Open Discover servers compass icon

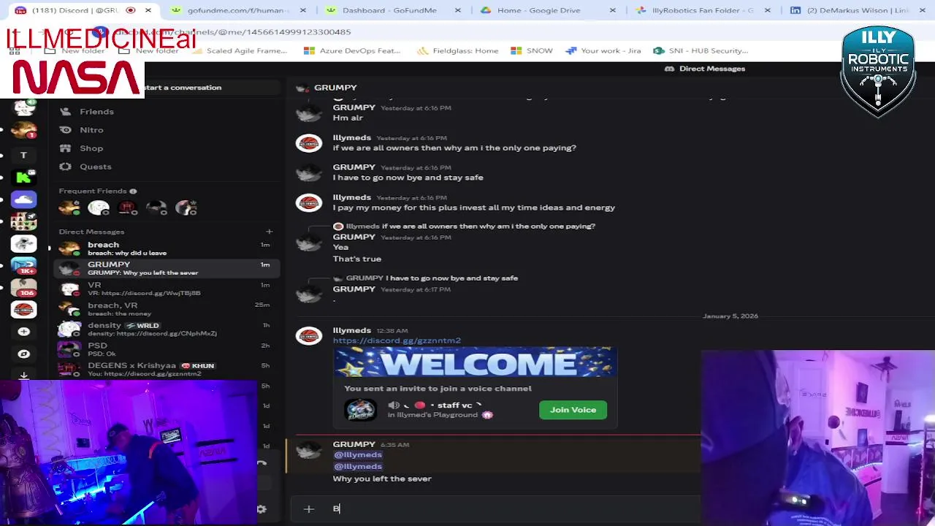pos(23,354)
